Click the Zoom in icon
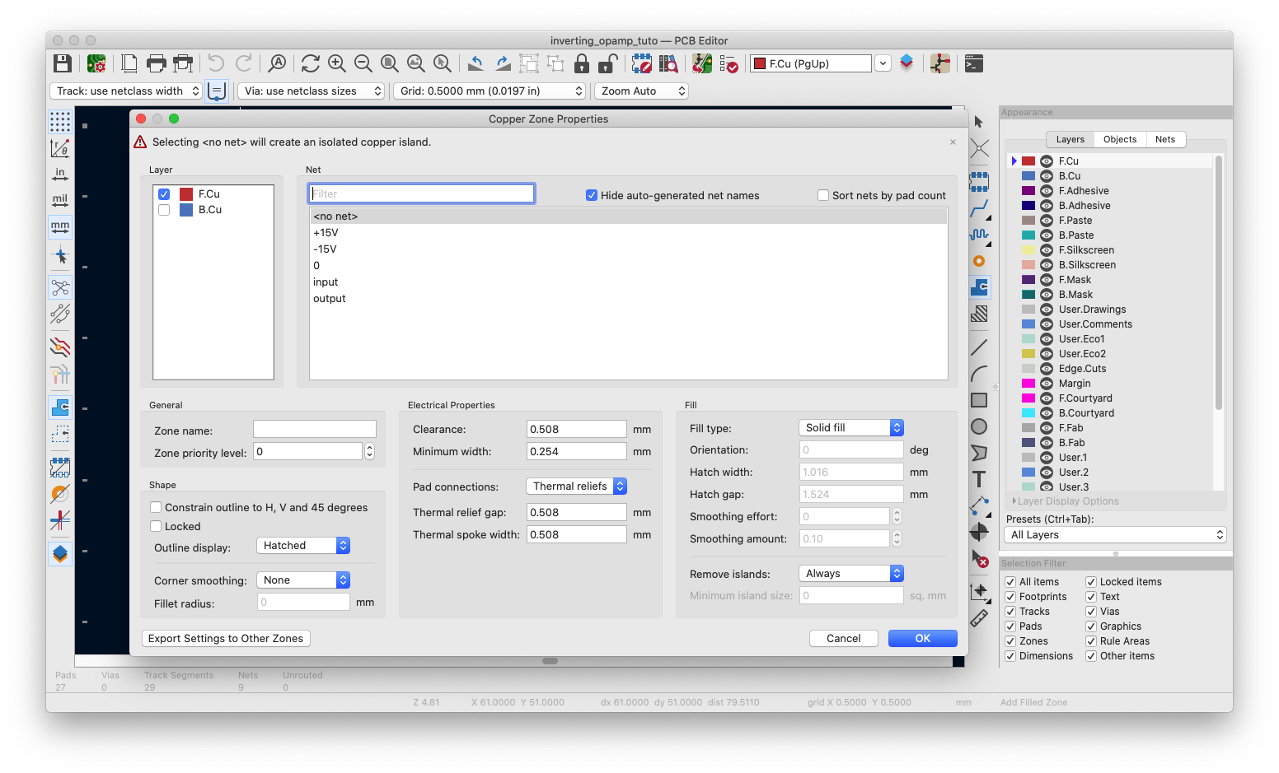The width and height of the screenshot is (1279, 773). coord(337,63)
